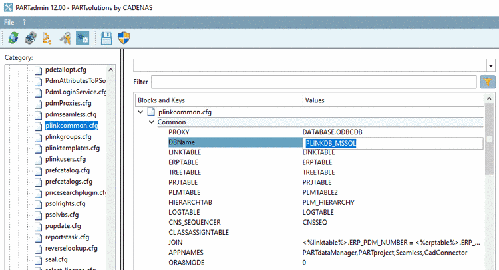Select plinkgroups.cfg in the category tree
The height and width of the screenshot is (270, 499).
(68, 137)
